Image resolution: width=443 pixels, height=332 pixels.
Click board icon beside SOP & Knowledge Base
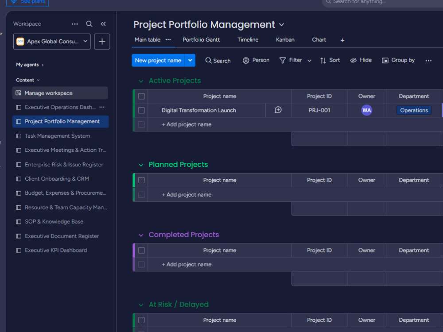click(19, 222)
